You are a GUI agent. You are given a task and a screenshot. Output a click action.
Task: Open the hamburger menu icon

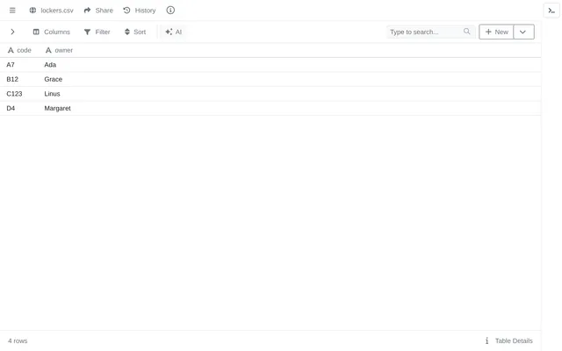[x=12, y=10]
